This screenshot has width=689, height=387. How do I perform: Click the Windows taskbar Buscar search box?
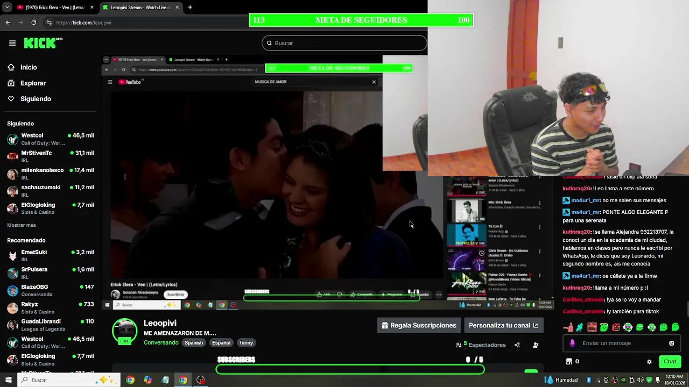pyautogui.click(x=69, y=380)
